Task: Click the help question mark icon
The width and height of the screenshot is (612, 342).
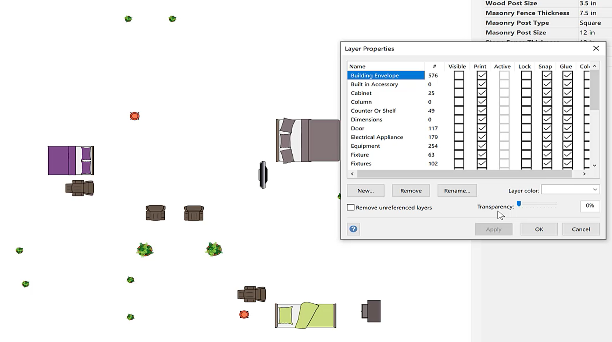Action: (353, 229)
